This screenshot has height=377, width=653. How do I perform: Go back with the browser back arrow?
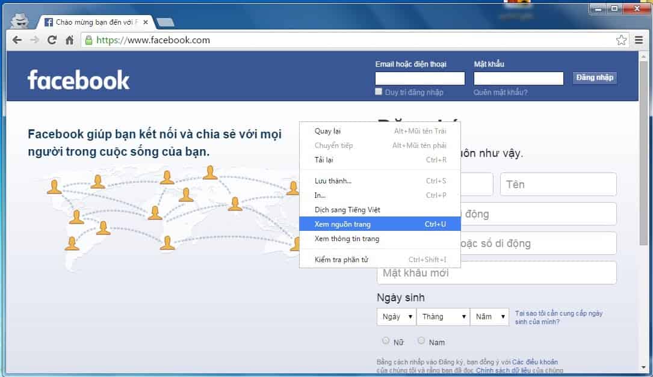17,40
